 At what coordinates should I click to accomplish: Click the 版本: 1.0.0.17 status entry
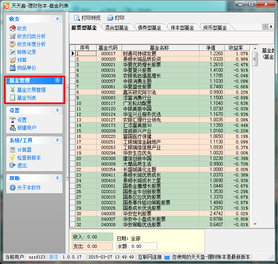pos(67,257)
